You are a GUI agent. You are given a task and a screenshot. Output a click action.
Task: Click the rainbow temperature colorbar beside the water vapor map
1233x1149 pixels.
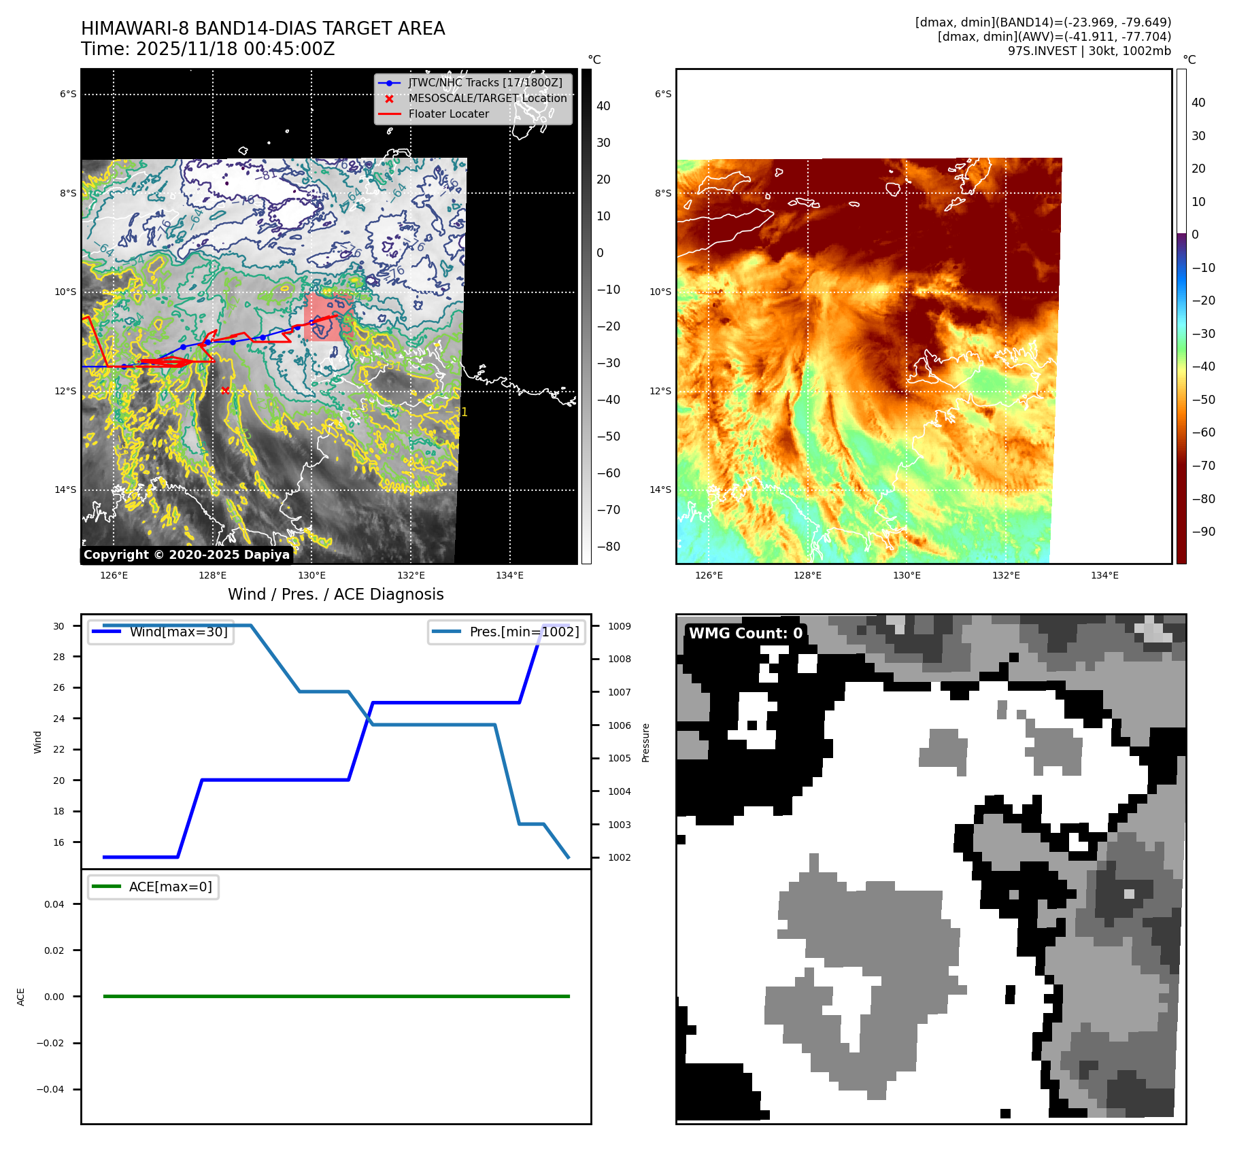pos(1181,316)
